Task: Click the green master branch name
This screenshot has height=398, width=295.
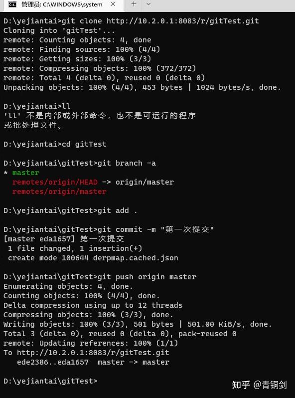Action: (x=26, y=173)
